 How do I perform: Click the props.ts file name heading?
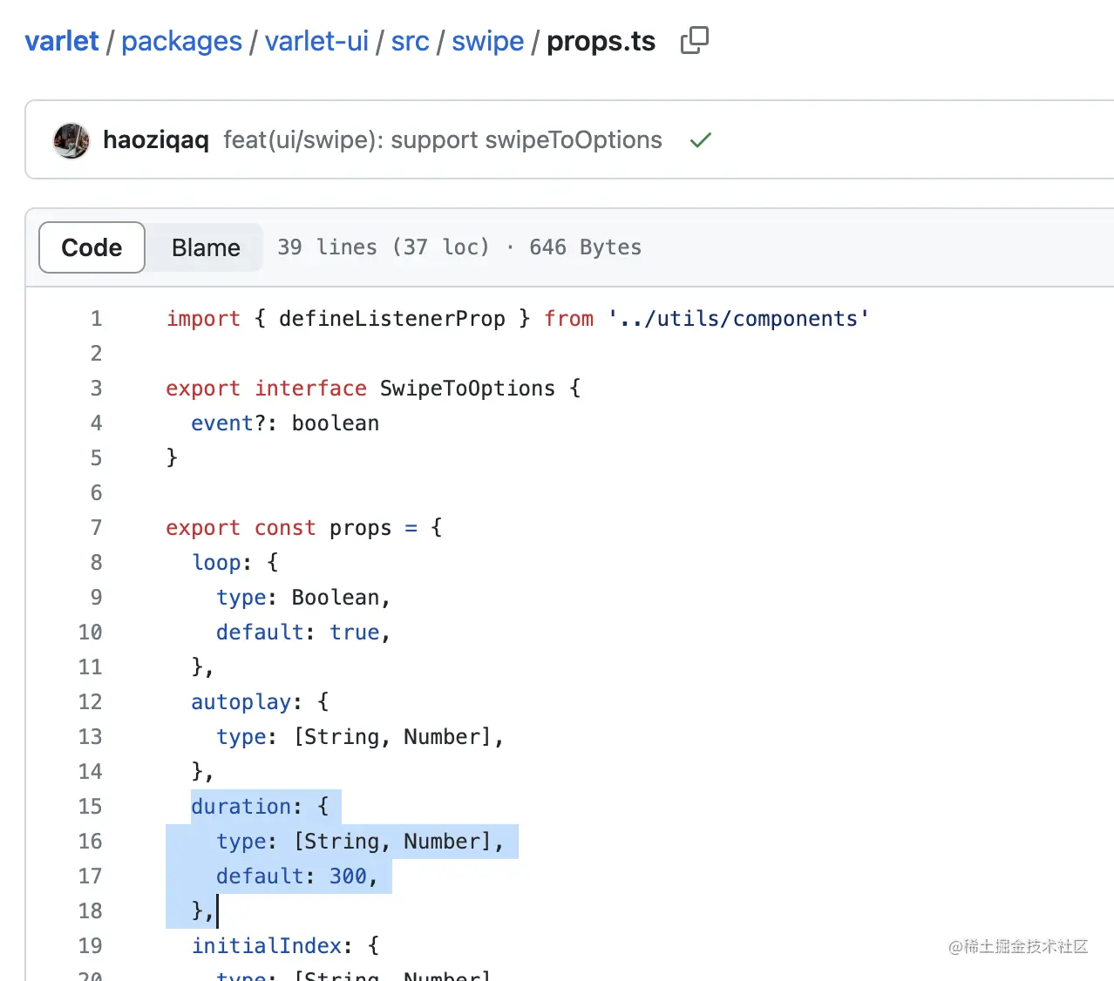(x=601, y=41)
